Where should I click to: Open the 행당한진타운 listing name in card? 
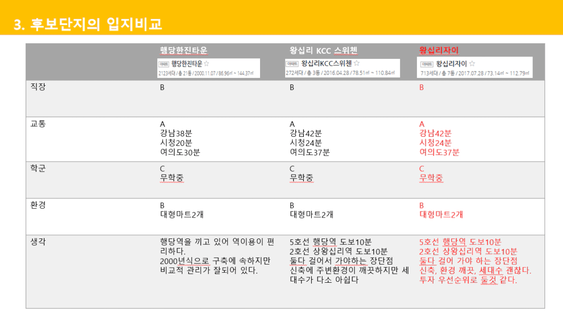pyautogui.click(x=186, y=64)
